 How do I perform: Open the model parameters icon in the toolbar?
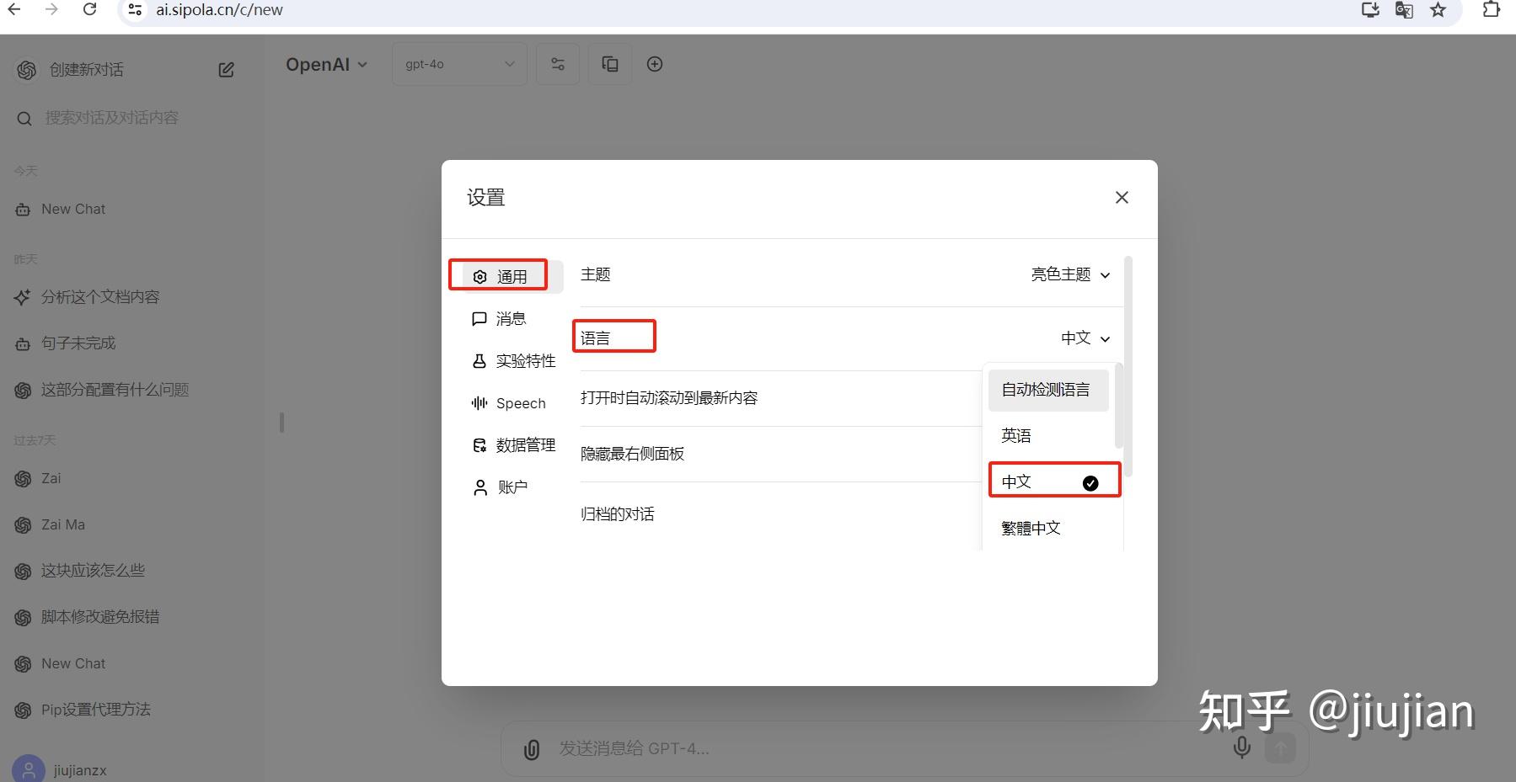(x=558, y=63)
